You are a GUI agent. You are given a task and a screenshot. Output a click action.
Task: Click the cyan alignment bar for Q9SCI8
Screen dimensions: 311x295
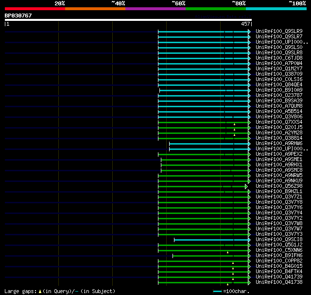[211, 240]
